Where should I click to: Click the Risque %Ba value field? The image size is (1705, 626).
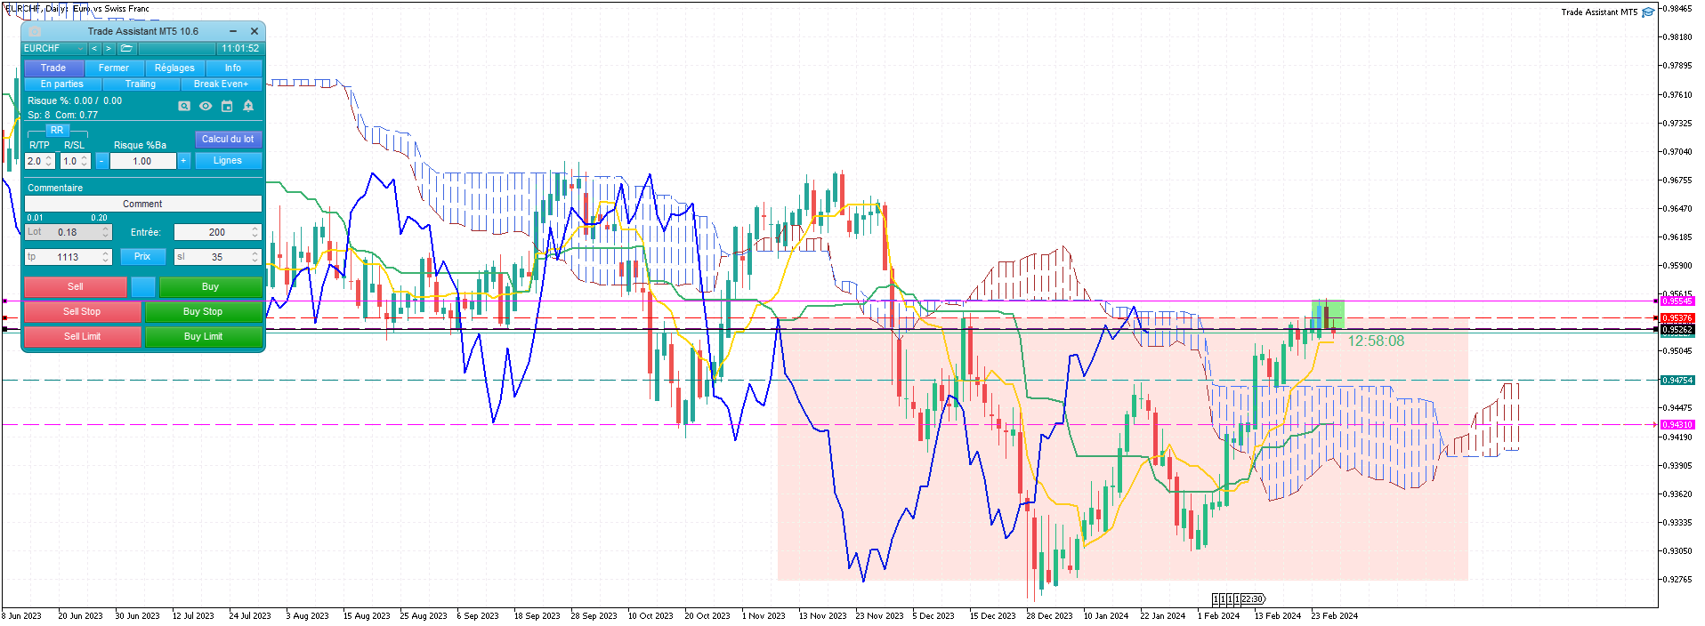pyautogui.click(x=142, y=161)
